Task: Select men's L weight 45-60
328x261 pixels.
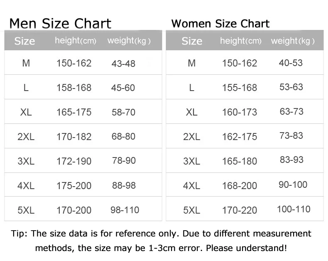Action: pyautogui.click(x=123, y=88)
